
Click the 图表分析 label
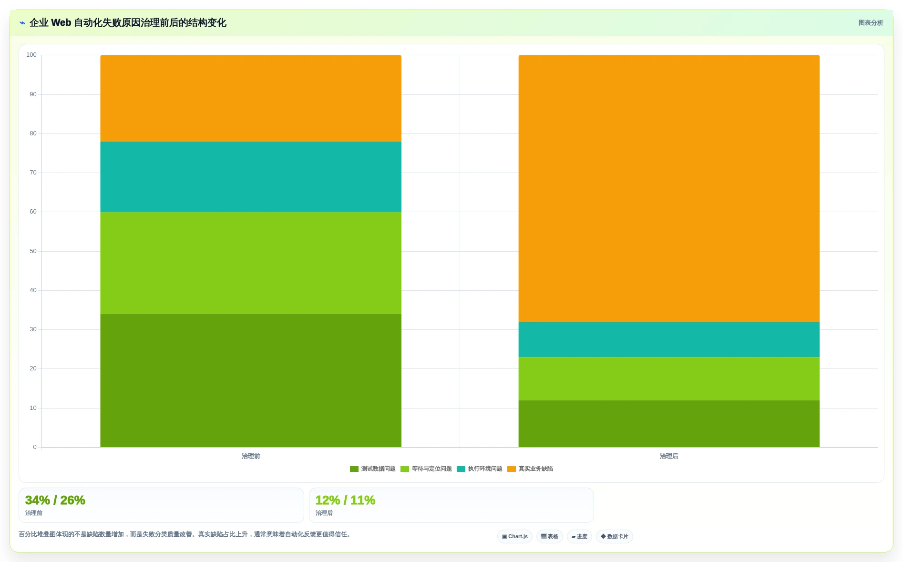pyautogui.click(x=871, y=23)
